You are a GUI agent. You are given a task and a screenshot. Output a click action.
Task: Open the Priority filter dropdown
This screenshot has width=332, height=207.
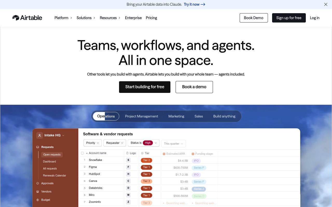92,143
